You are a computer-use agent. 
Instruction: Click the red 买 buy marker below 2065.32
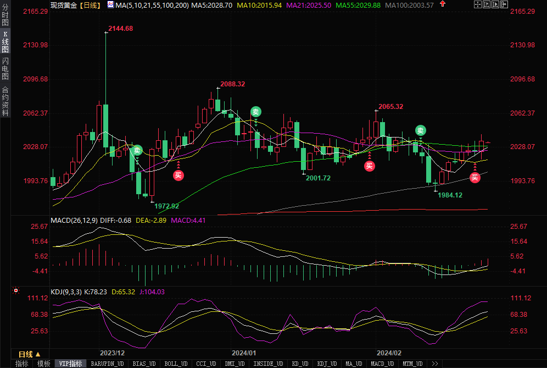click(x=370, y=166)
